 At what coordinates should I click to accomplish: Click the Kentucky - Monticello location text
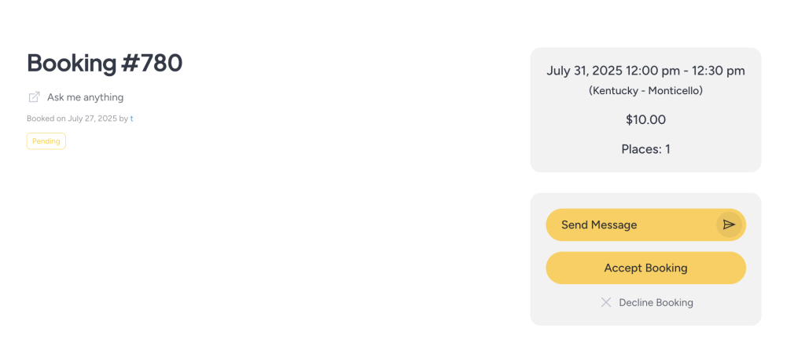tap(646, 91)
